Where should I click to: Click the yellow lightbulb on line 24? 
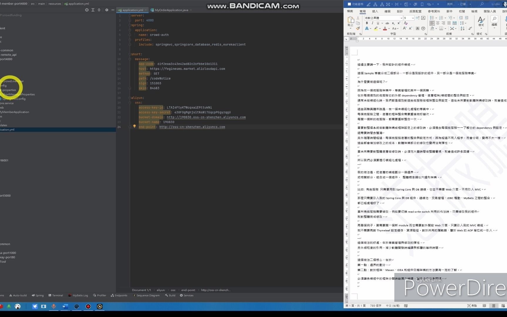coord(134,126)
